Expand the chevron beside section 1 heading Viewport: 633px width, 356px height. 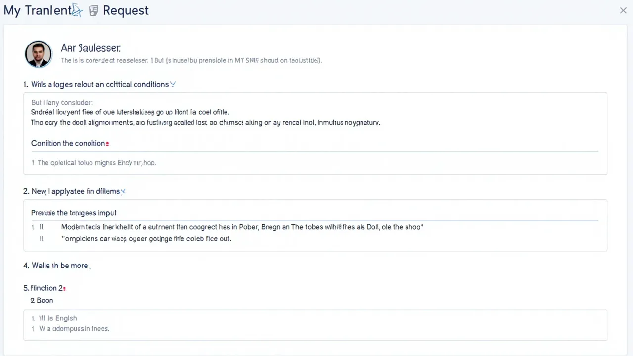(x=173, y=84)
